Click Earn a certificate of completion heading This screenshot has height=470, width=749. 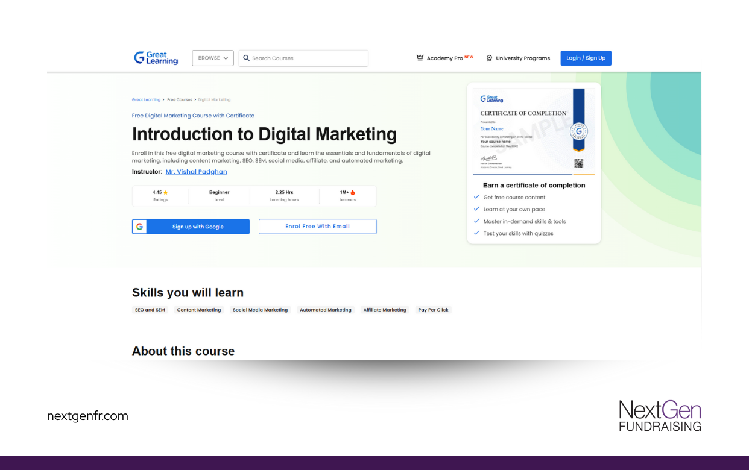point(534,186)
